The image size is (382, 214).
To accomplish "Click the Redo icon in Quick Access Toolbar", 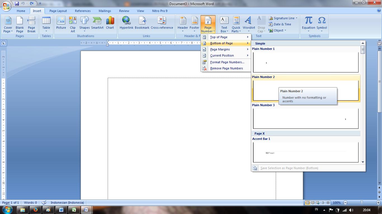I will pyautogui.click(x=32, y=4).
